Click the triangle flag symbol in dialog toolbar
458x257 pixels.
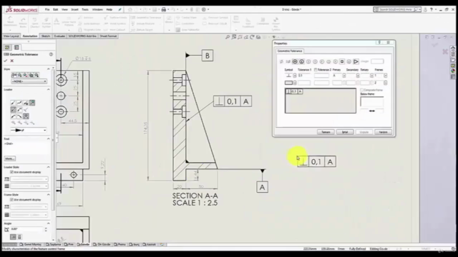pos(356,61)
